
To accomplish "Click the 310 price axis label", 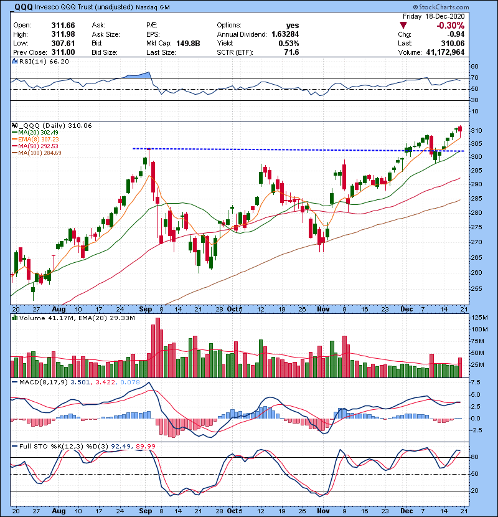I will tap(477, 131).
